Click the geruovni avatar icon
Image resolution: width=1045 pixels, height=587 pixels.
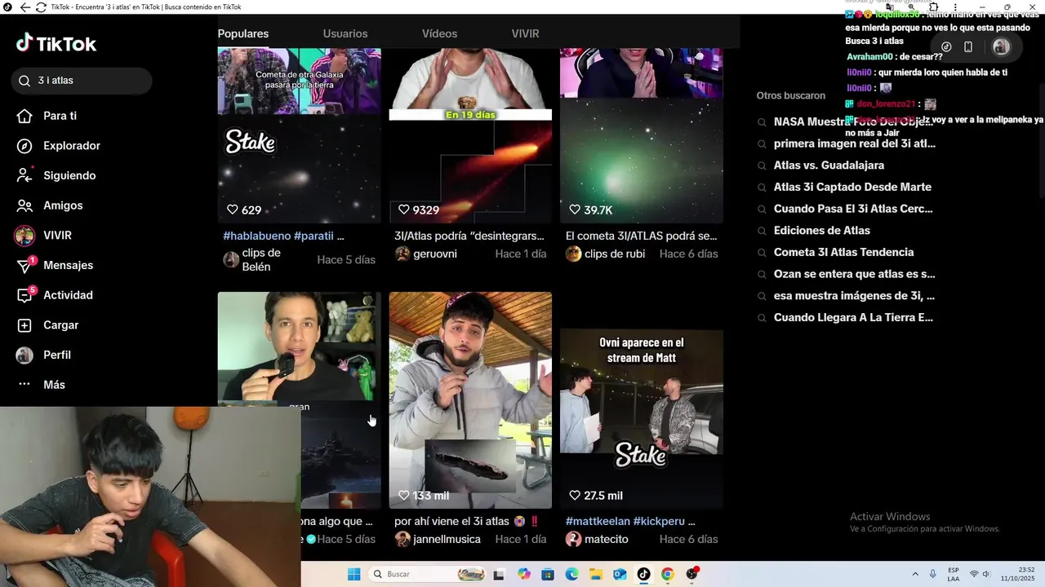coord(402,254)
